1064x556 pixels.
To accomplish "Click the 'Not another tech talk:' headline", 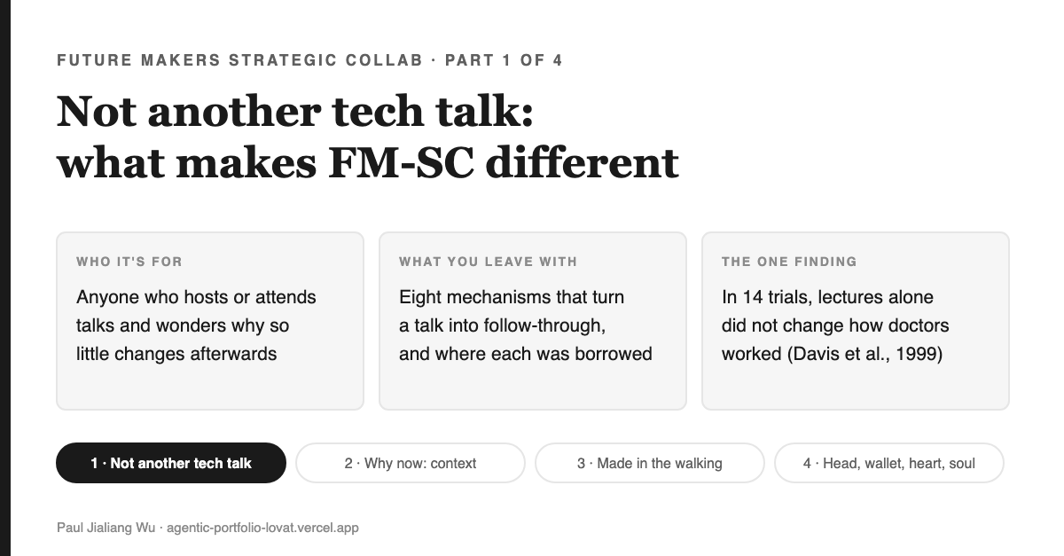I will click(294, 112).
